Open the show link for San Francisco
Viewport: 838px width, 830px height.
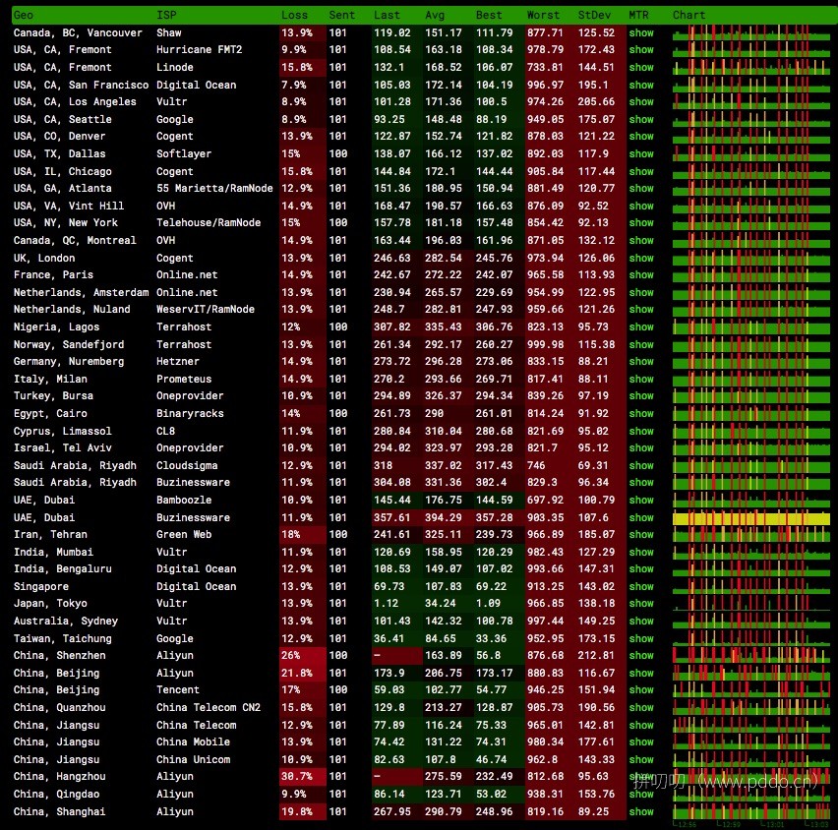[x=641, y=85]
